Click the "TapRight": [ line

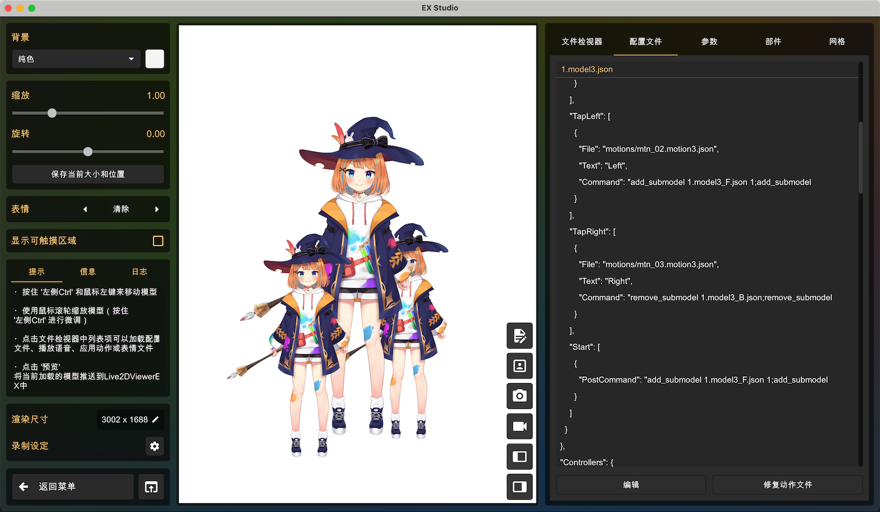click(x=592, y=232)
